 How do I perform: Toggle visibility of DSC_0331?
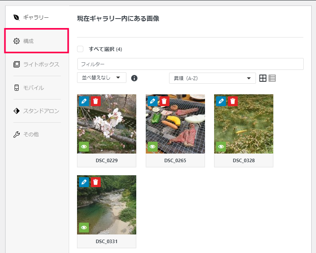pyautogui.click(x=84, y=228)
